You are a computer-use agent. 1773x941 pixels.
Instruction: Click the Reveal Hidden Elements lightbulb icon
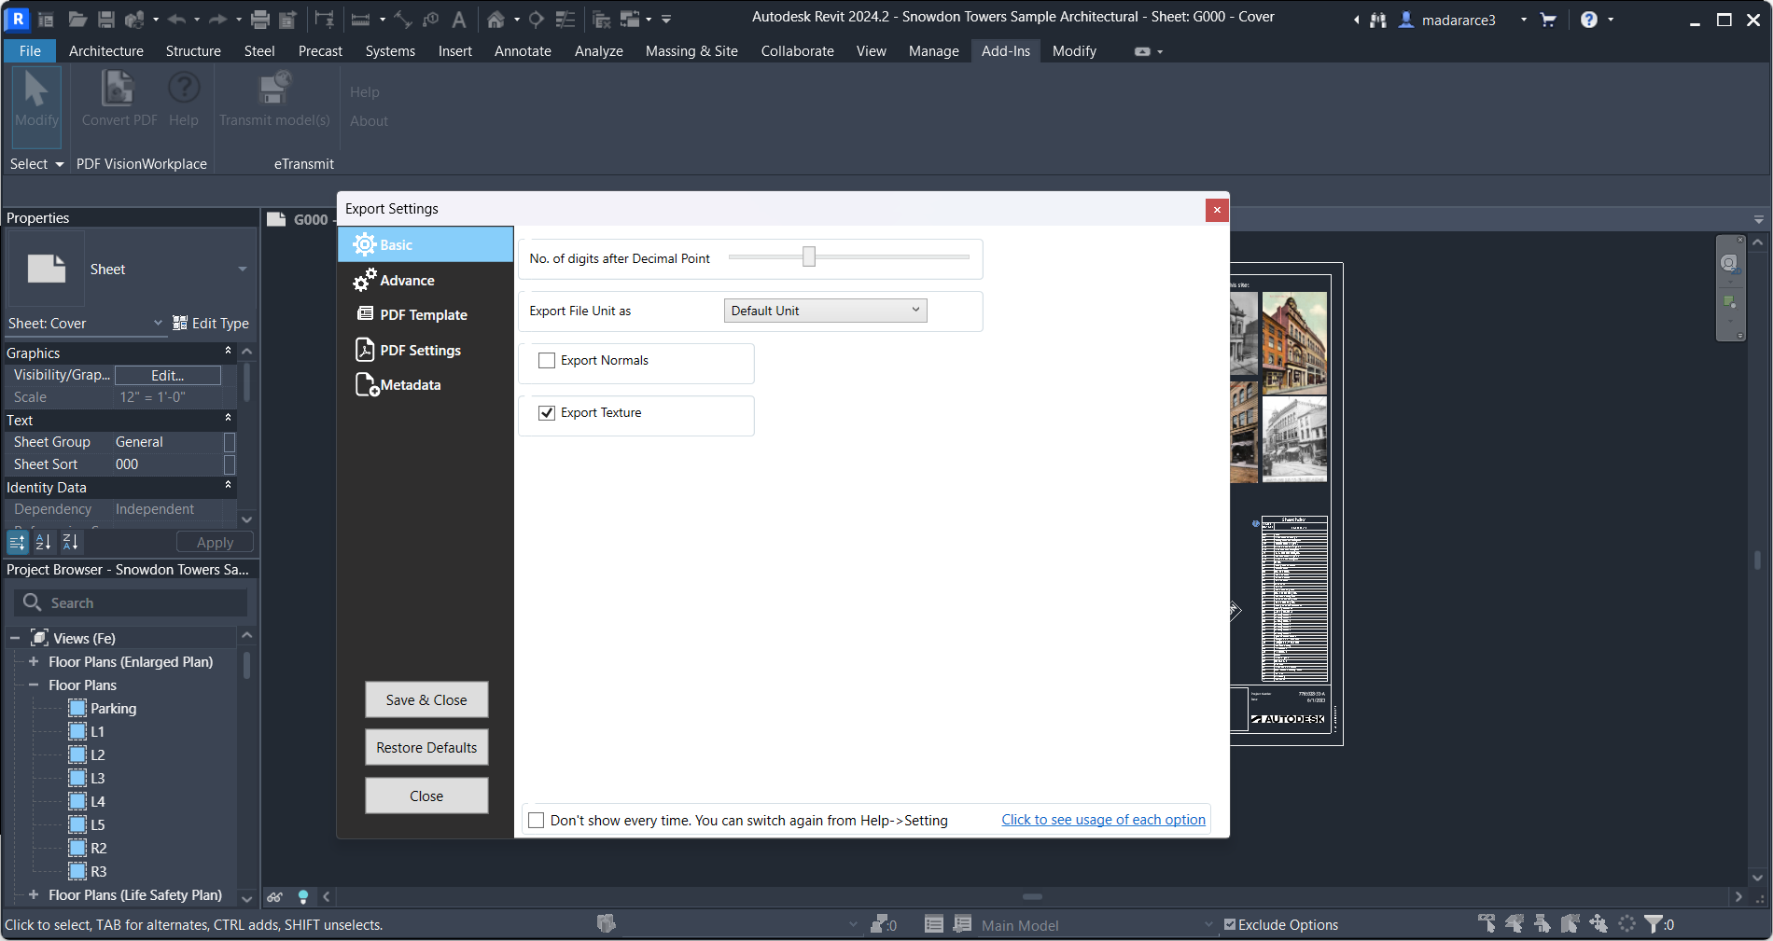pyautogui.click(x=303, y=897)
